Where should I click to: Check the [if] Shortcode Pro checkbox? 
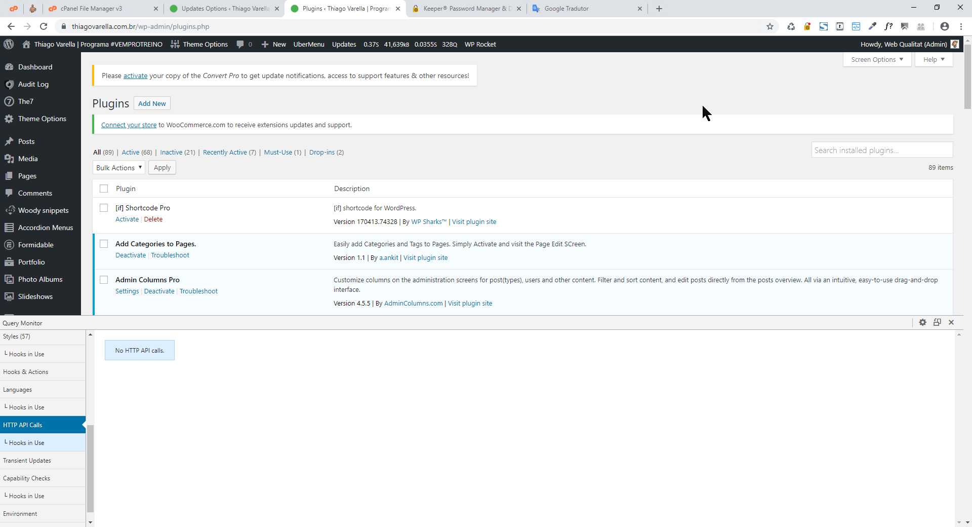[x=104, y=208]
